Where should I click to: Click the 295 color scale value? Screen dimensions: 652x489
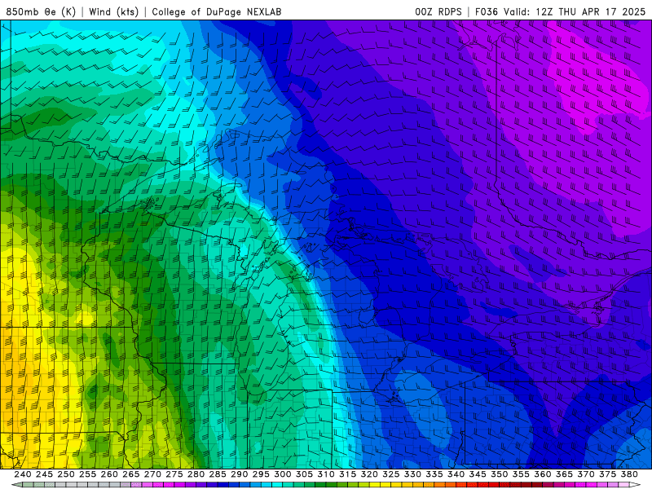pyautogui.click(x=261, y=474)
